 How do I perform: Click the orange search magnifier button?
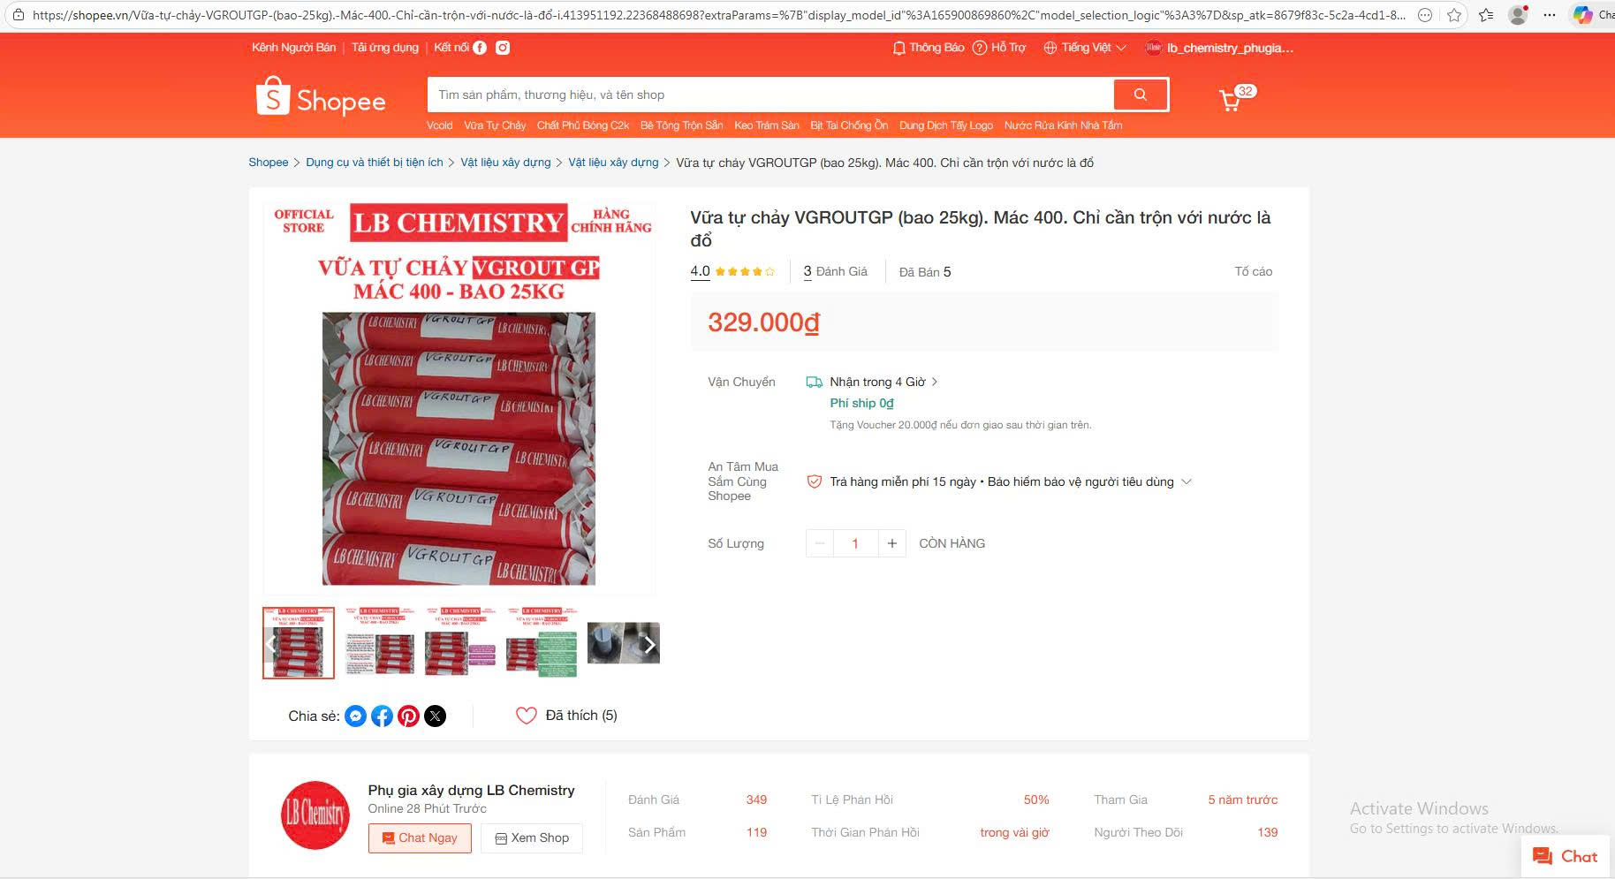[x=1140, y=95]
